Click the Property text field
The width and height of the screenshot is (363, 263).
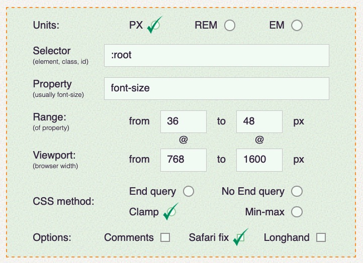(x=216, y=88)
